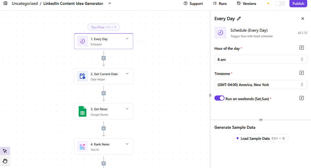Select the hand pan tool
The height and width of the screenshot is (168, 311).
[5, 161]
